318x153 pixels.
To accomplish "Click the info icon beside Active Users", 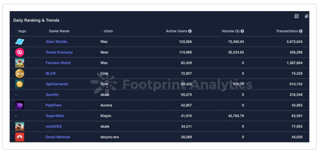I will pyautogui.click(x=190, y=31).
